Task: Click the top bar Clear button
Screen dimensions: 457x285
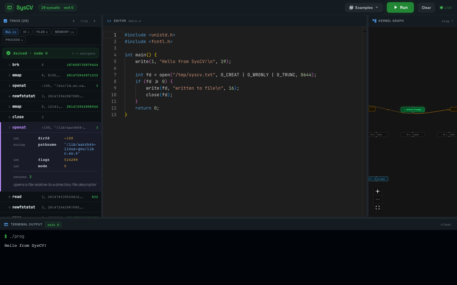Action: (x=426, y=8)
